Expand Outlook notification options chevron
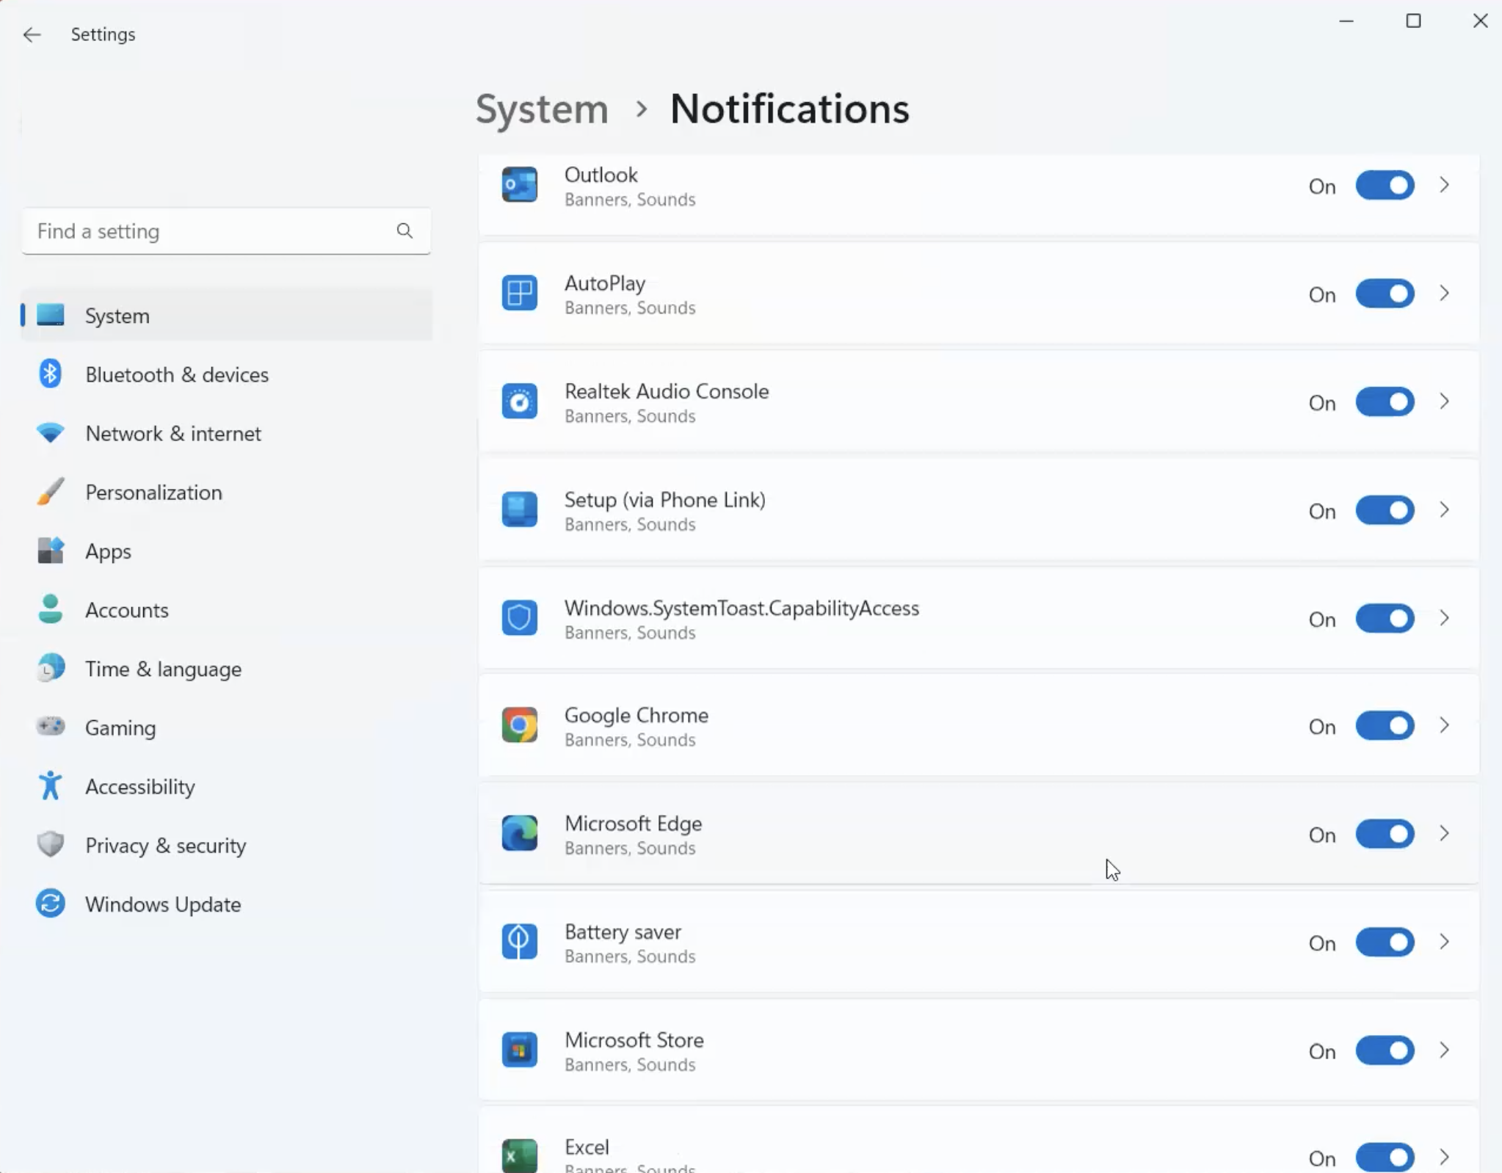1502x1173 pixels. pos(1444,185)
